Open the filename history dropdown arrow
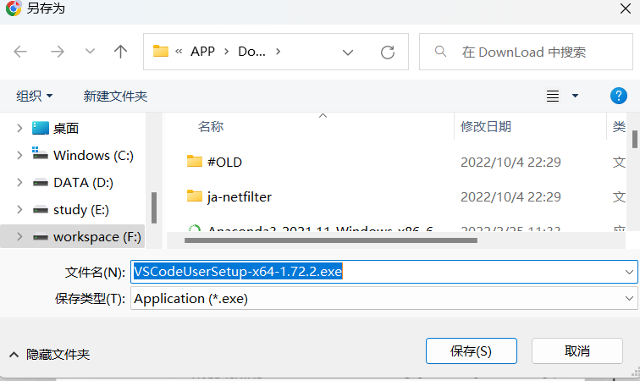This screenshot has width=640, height=381. (629, 272)
